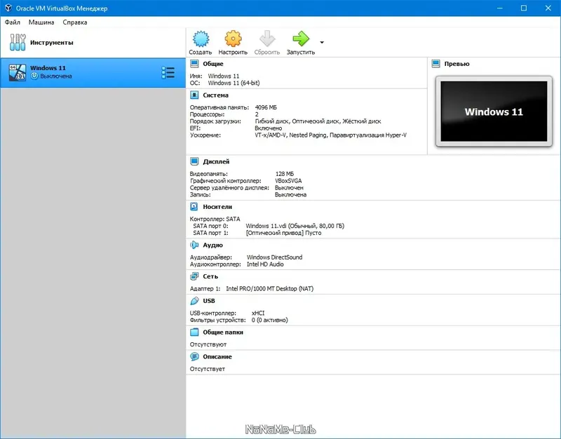Screen dimensions: 561x439
Task: Click the Описание section header
Action: (217, 356)
